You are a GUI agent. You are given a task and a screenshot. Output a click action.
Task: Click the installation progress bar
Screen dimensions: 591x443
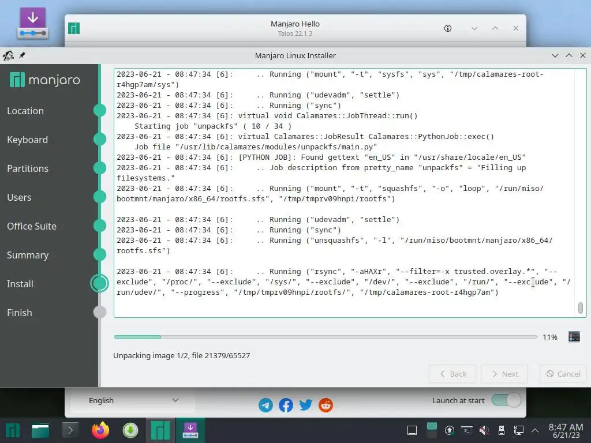(x=326, y=337)
